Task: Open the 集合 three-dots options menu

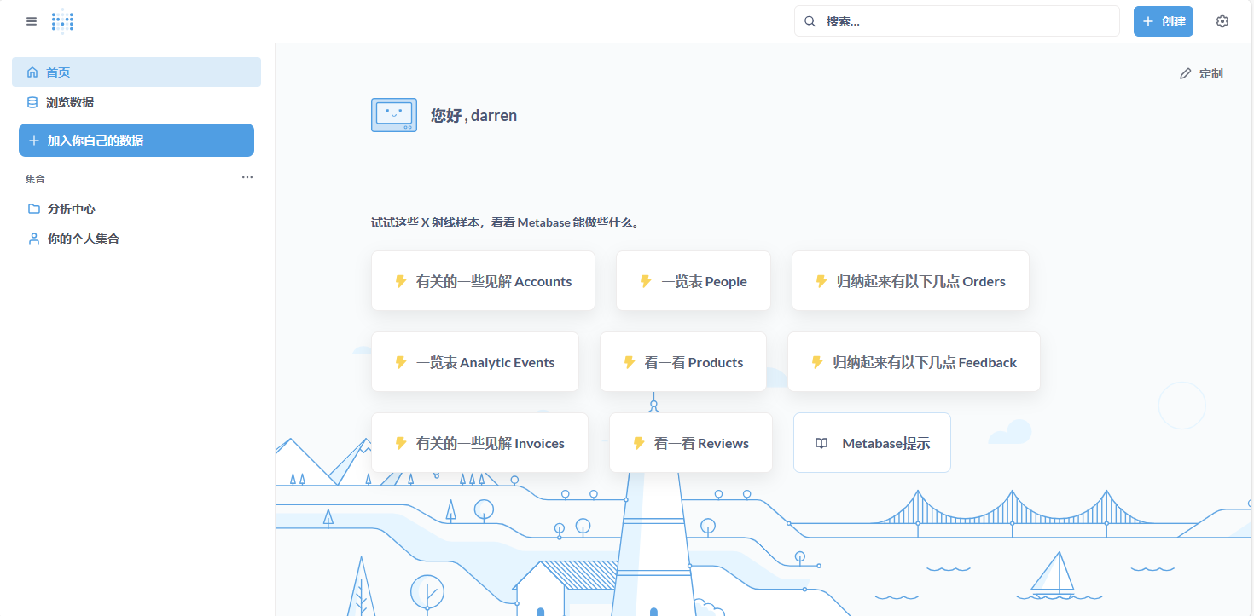Action: pos(247,178)
